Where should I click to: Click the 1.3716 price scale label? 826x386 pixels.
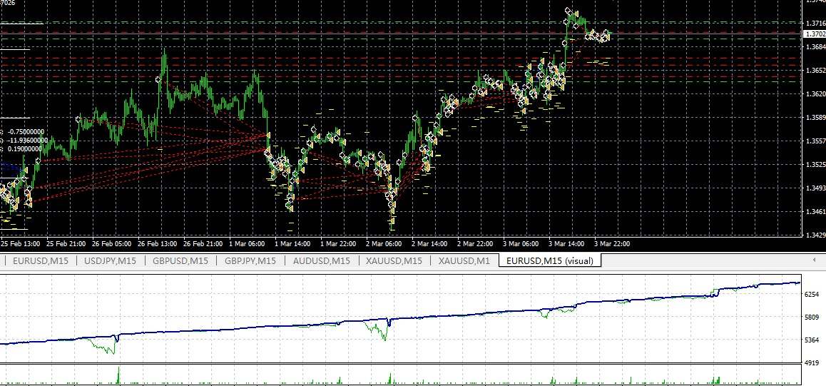pos(815,23)
